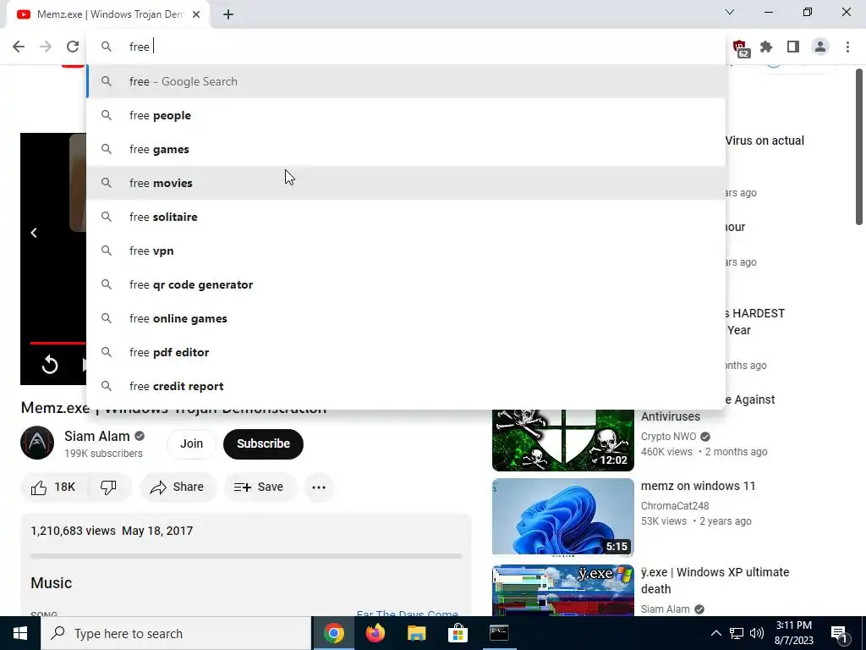866x650 pixels.
Task: Open ChromaCat248 channel link
Action: point(674,506)
